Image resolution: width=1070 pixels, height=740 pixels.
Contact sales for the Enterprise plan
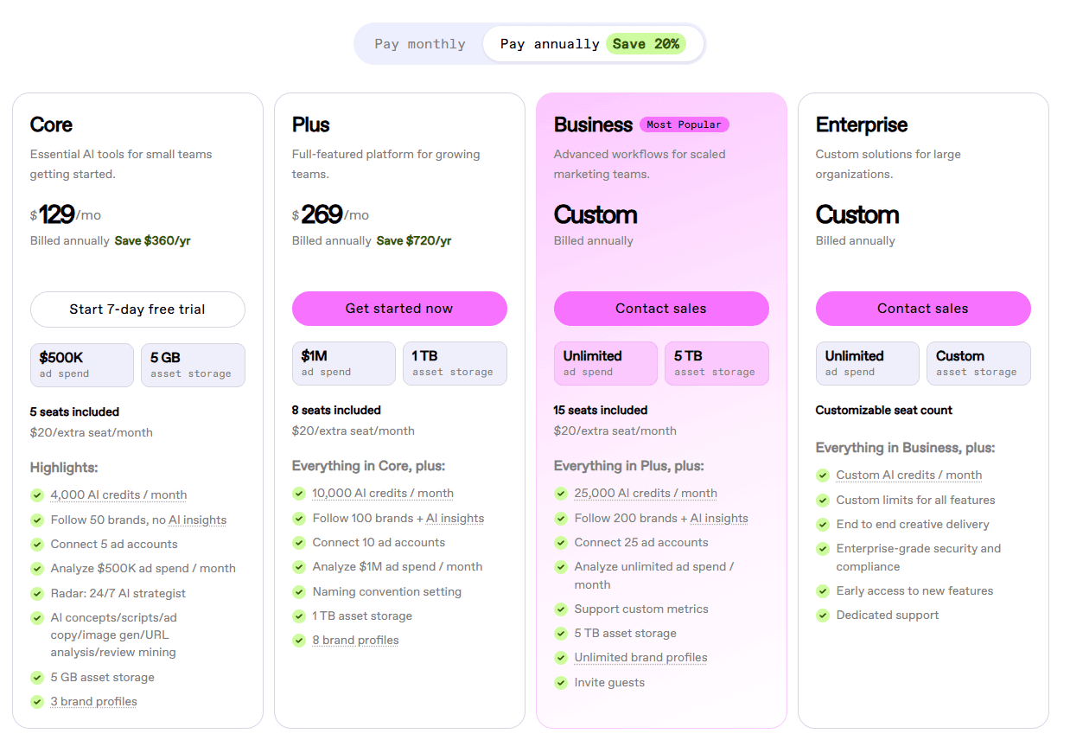(923, 309)
